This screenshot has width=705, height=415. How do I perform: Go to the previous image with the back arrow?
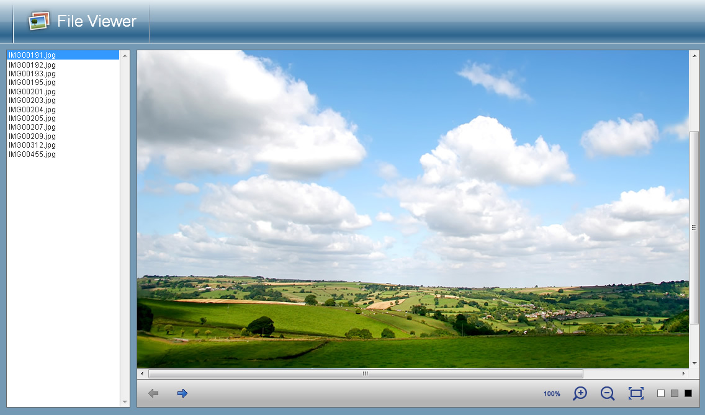[x=153, y=393]
